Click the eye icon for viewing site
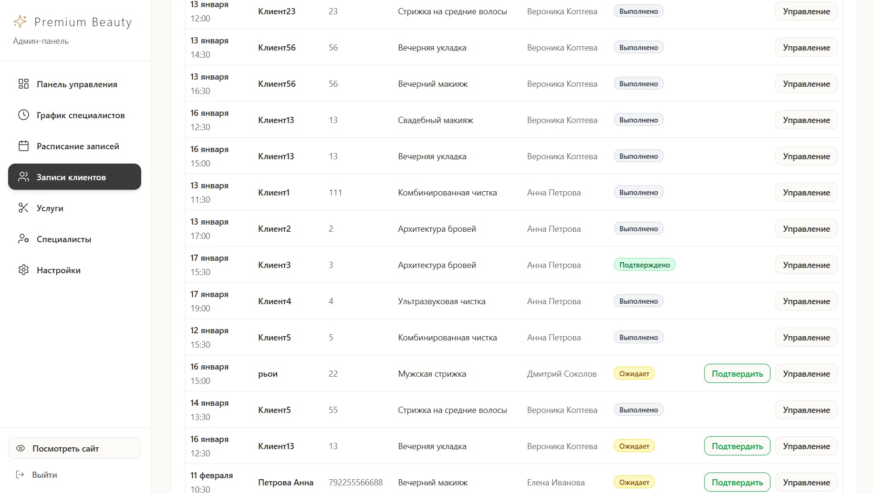Viewport: 873px width, 494px height. click(21, 448)
